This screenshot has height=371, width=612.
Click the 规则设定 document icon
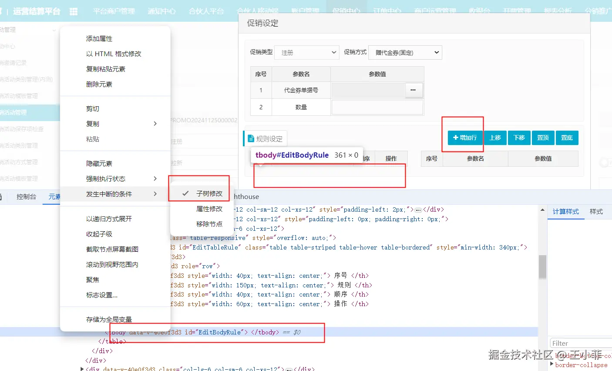tap(251, 138)
